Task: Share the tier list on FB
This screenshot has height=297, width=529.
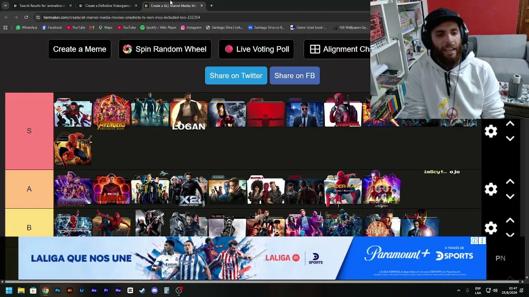Action: click(x=295, y=75)
